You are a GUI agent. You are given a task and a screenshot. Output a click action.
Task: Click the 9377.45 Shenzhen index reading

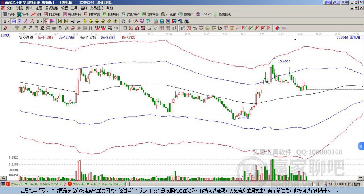[79, 184]
